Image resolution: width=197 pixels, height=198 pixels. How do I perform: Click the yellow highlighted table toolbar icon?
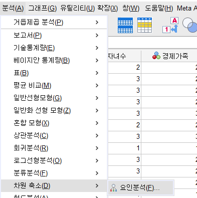[145, 25]
